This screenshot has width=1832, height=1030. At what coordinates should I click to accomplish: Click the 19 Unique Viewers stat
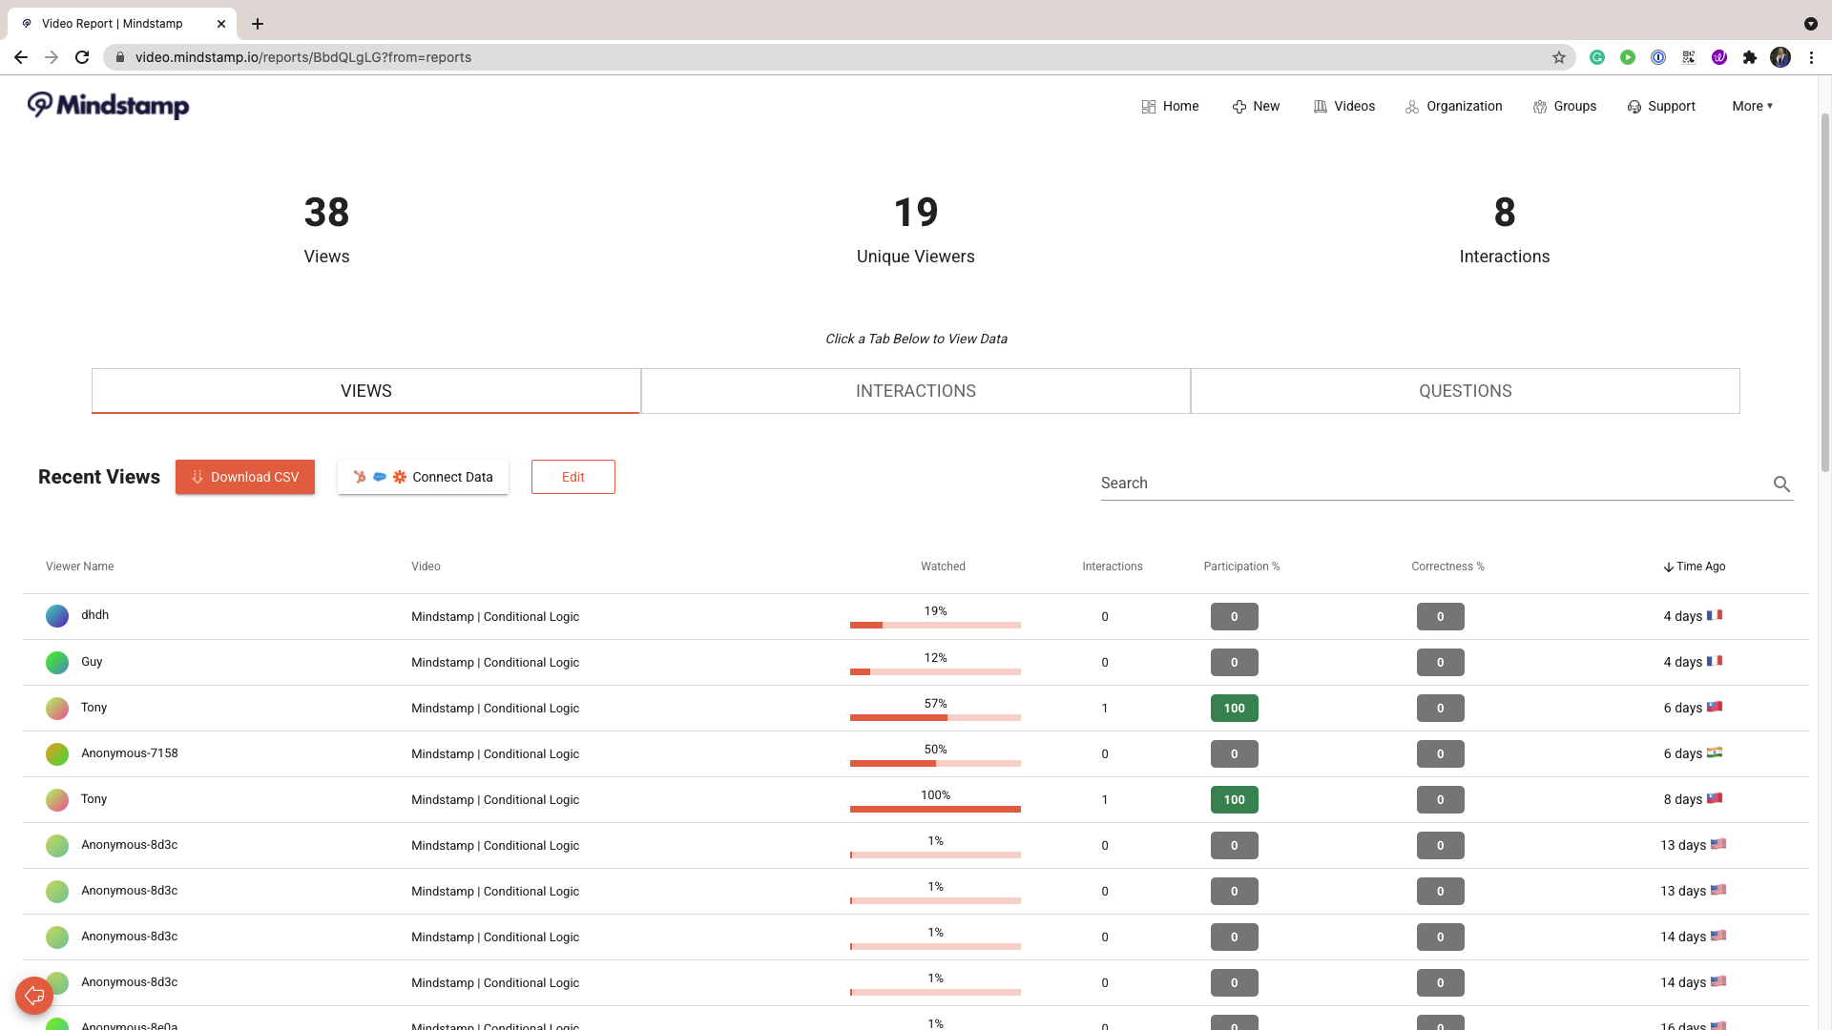pos(916,230)
